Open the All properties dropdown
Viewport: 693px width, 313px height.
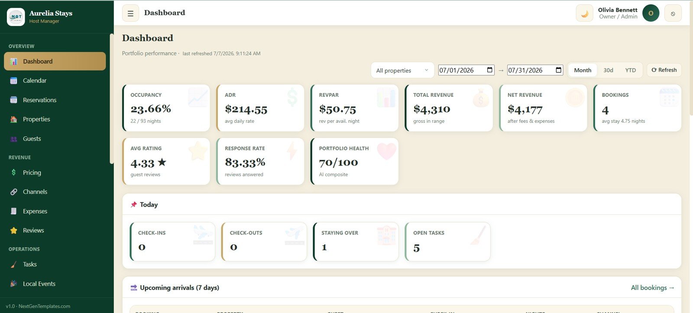click(x=402, y=70)
